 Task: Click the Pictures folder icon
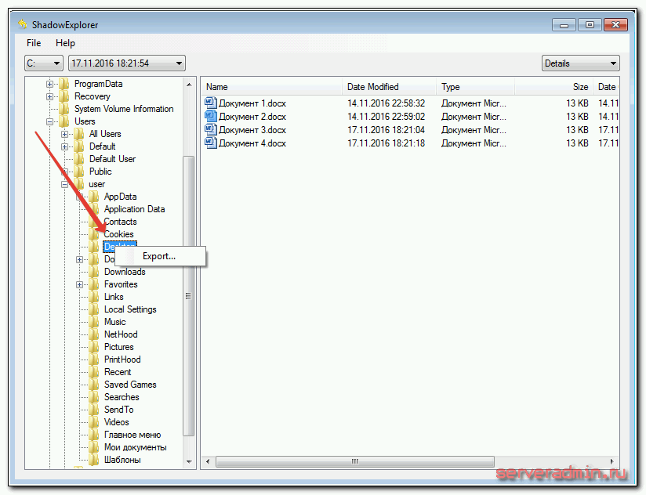tap(94, 347)
